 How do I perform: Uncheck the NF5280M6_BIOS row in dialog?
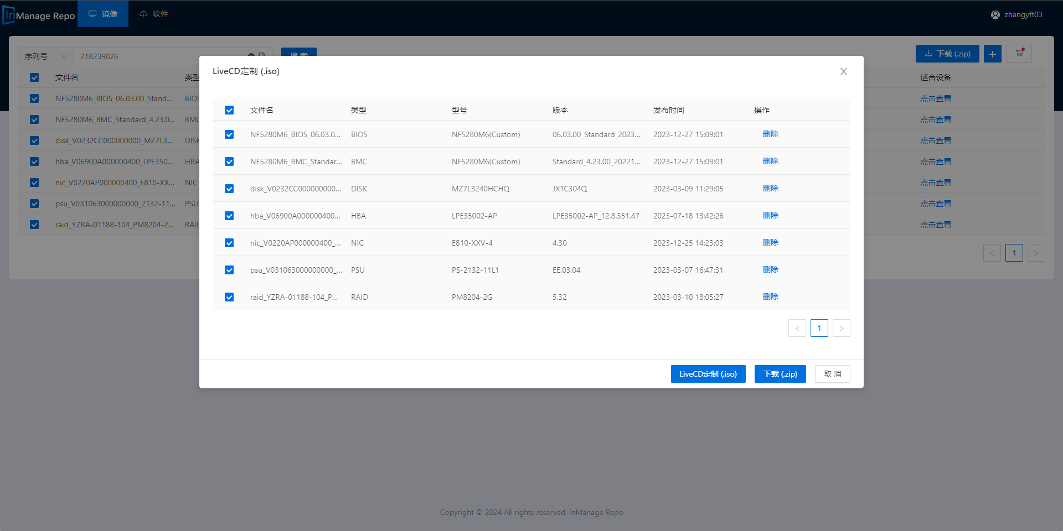pyautogui.click(x=229, y=134)
